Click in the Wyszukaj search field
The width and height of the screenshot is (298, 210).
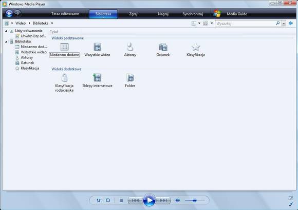[x=245, y=24]
